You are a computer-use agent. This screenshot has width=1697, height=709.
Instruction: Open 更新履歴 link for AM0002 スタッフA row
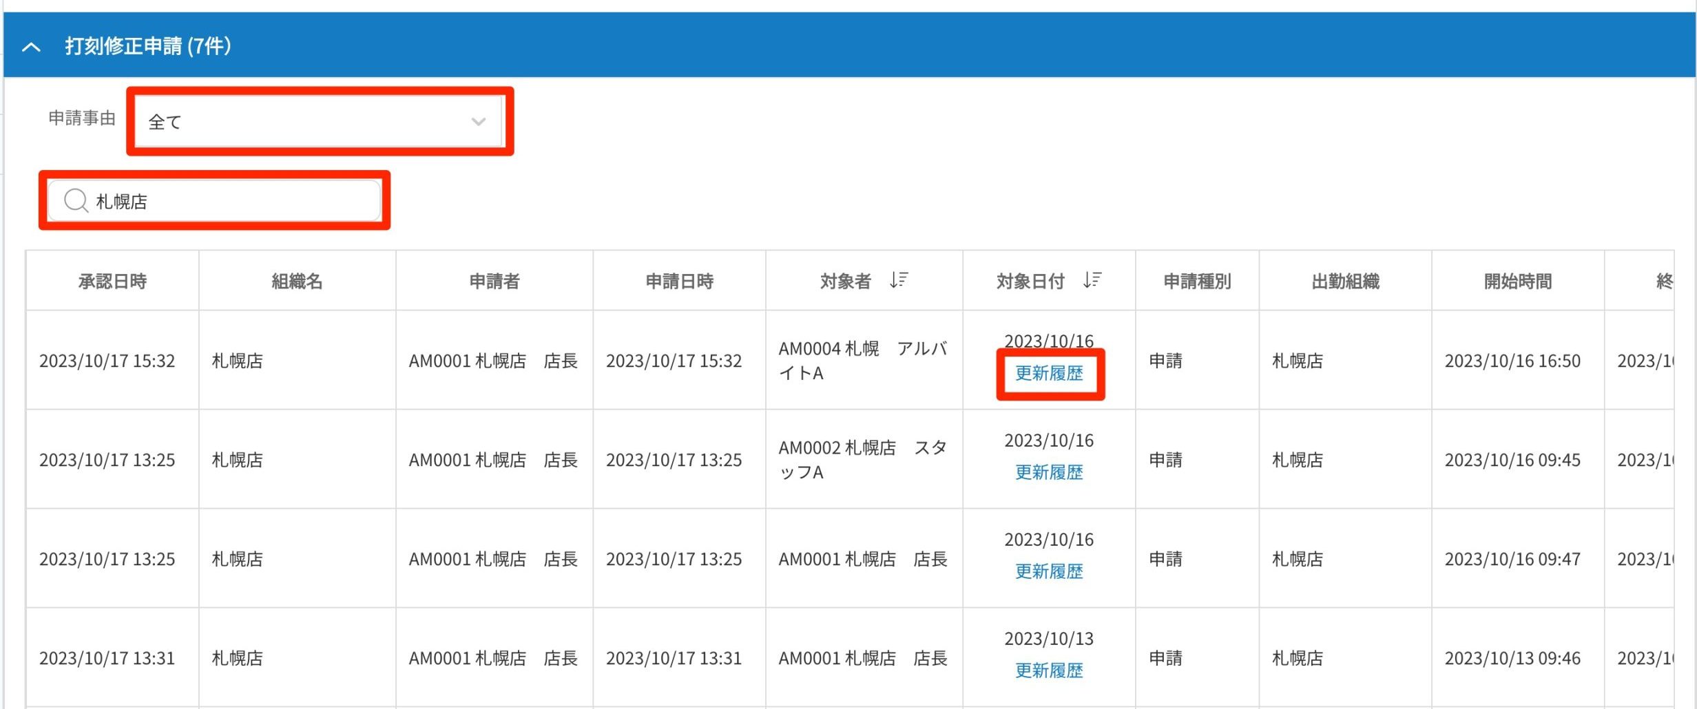pyautogui.click(x=1049, y=473)
